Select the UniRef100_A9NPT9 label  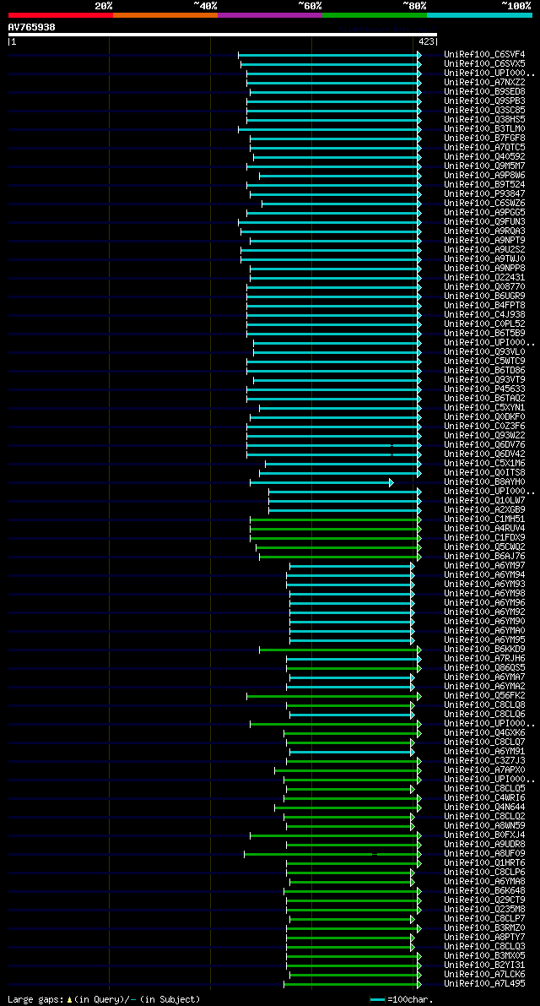484,241
